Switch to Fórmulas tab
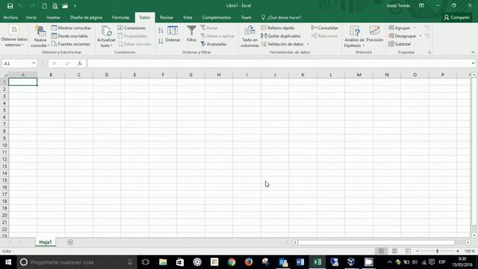The width and height of the screenshot is (478, 269). 121,17
